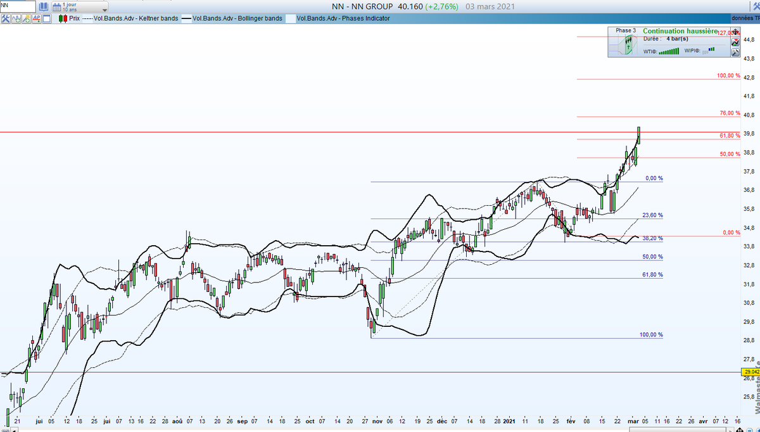
Task: Click the 44,8 price axis value
Action: [x=749, y=39]
